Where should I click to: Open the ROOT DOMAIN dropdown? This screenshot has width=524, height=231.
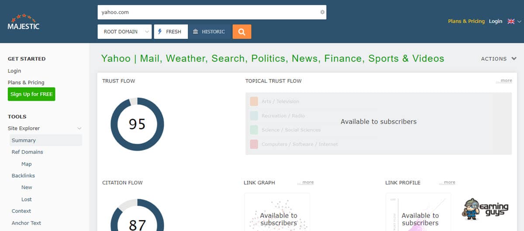point(124,31)
